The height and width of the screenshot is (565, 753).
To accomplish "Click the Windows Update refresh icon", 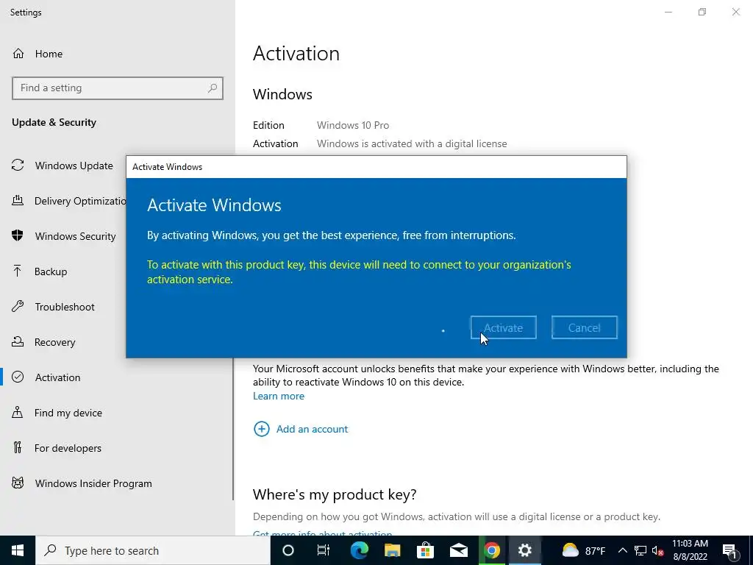I will (x=18, y=166).
